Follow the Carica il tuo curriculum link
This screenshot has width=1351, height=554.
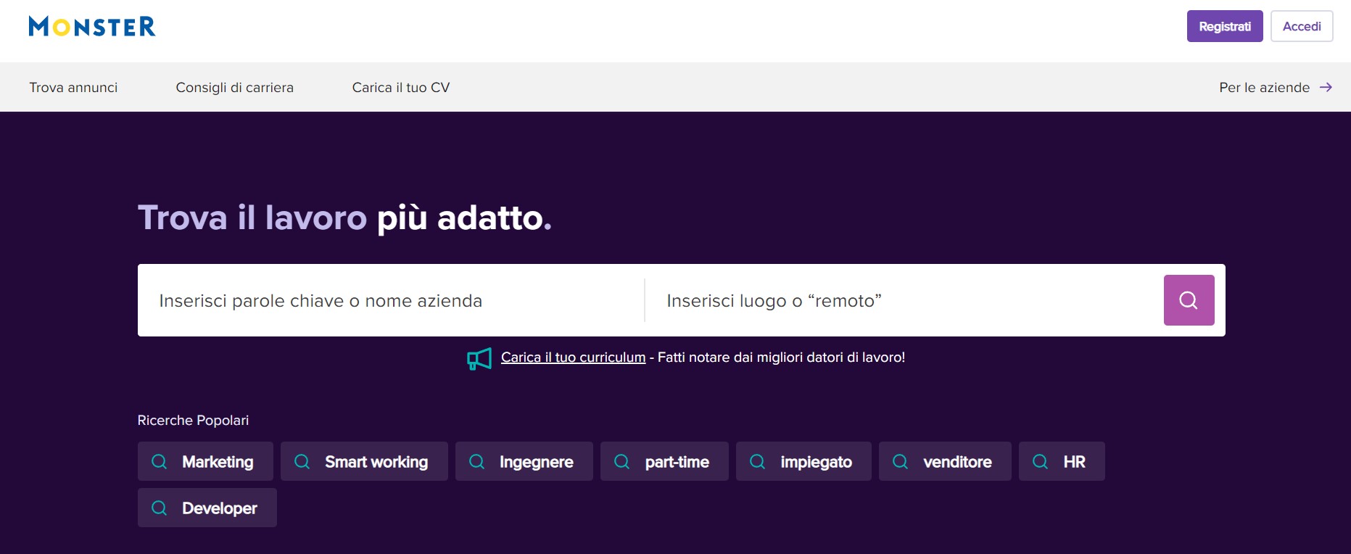(x=573, y=357)
